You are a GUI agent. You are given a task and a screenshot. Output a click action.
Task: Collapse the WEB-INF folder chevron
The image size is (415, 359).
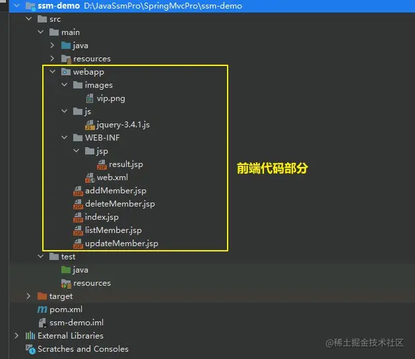[64, 137]
